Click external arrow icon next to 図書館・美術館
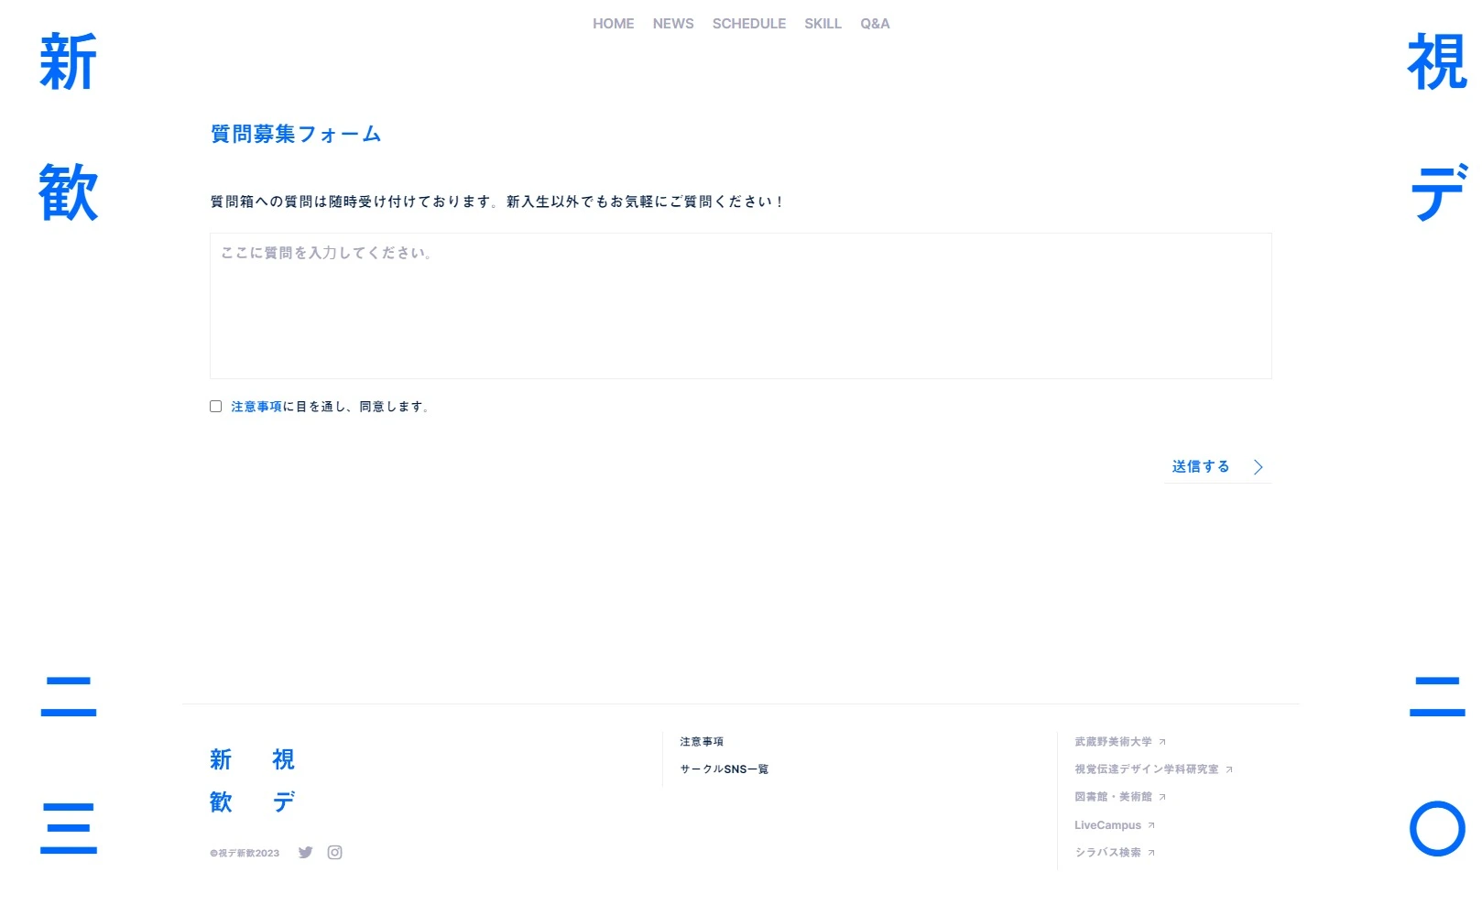This screenshot has height=916, width=1482. click(x=1162, y=797)
